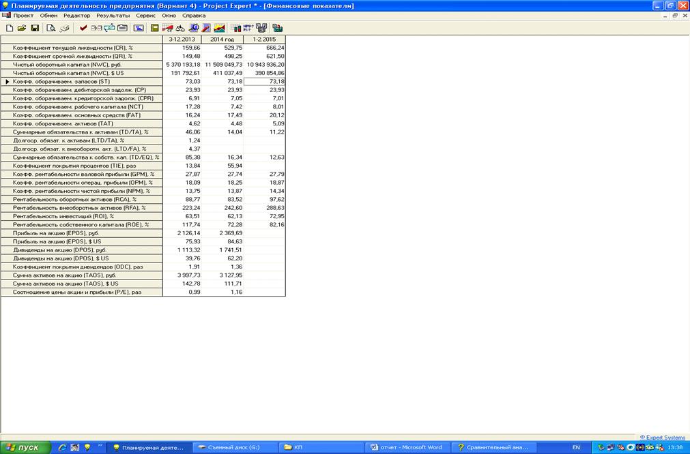690x454 pixels.
Task: Click the printer icon in the toolbar
Action: click(x=65, y=28)
